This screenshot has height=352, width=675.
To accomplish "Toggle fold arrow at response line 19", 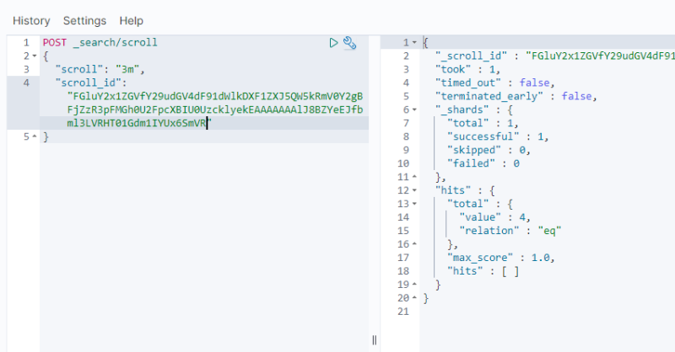I will [x=414, y=285].
